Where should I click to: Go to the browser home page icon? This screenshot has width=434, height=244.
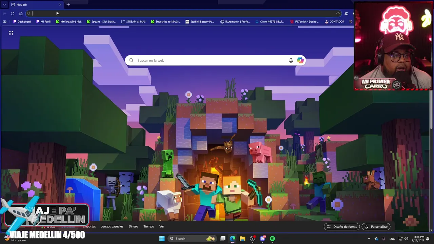pyautogui.click(x=21, y=14)
